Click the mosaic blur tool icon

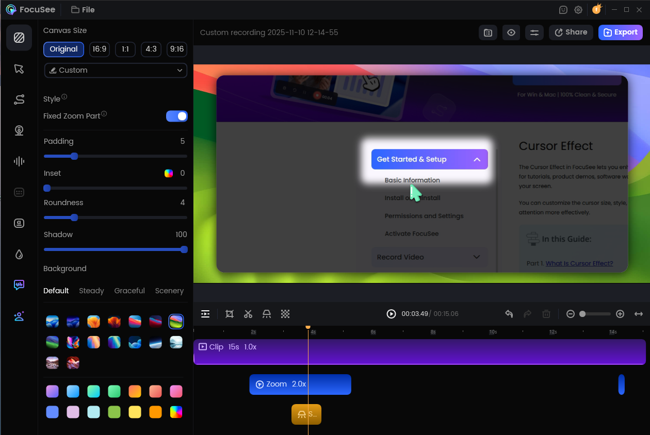[285, 314]
